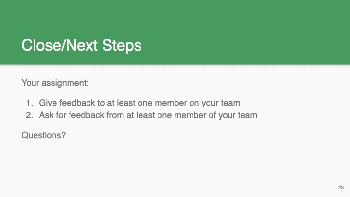Click the 'Your assignment:' text line
Screen dimensions: 350x197
55,83
